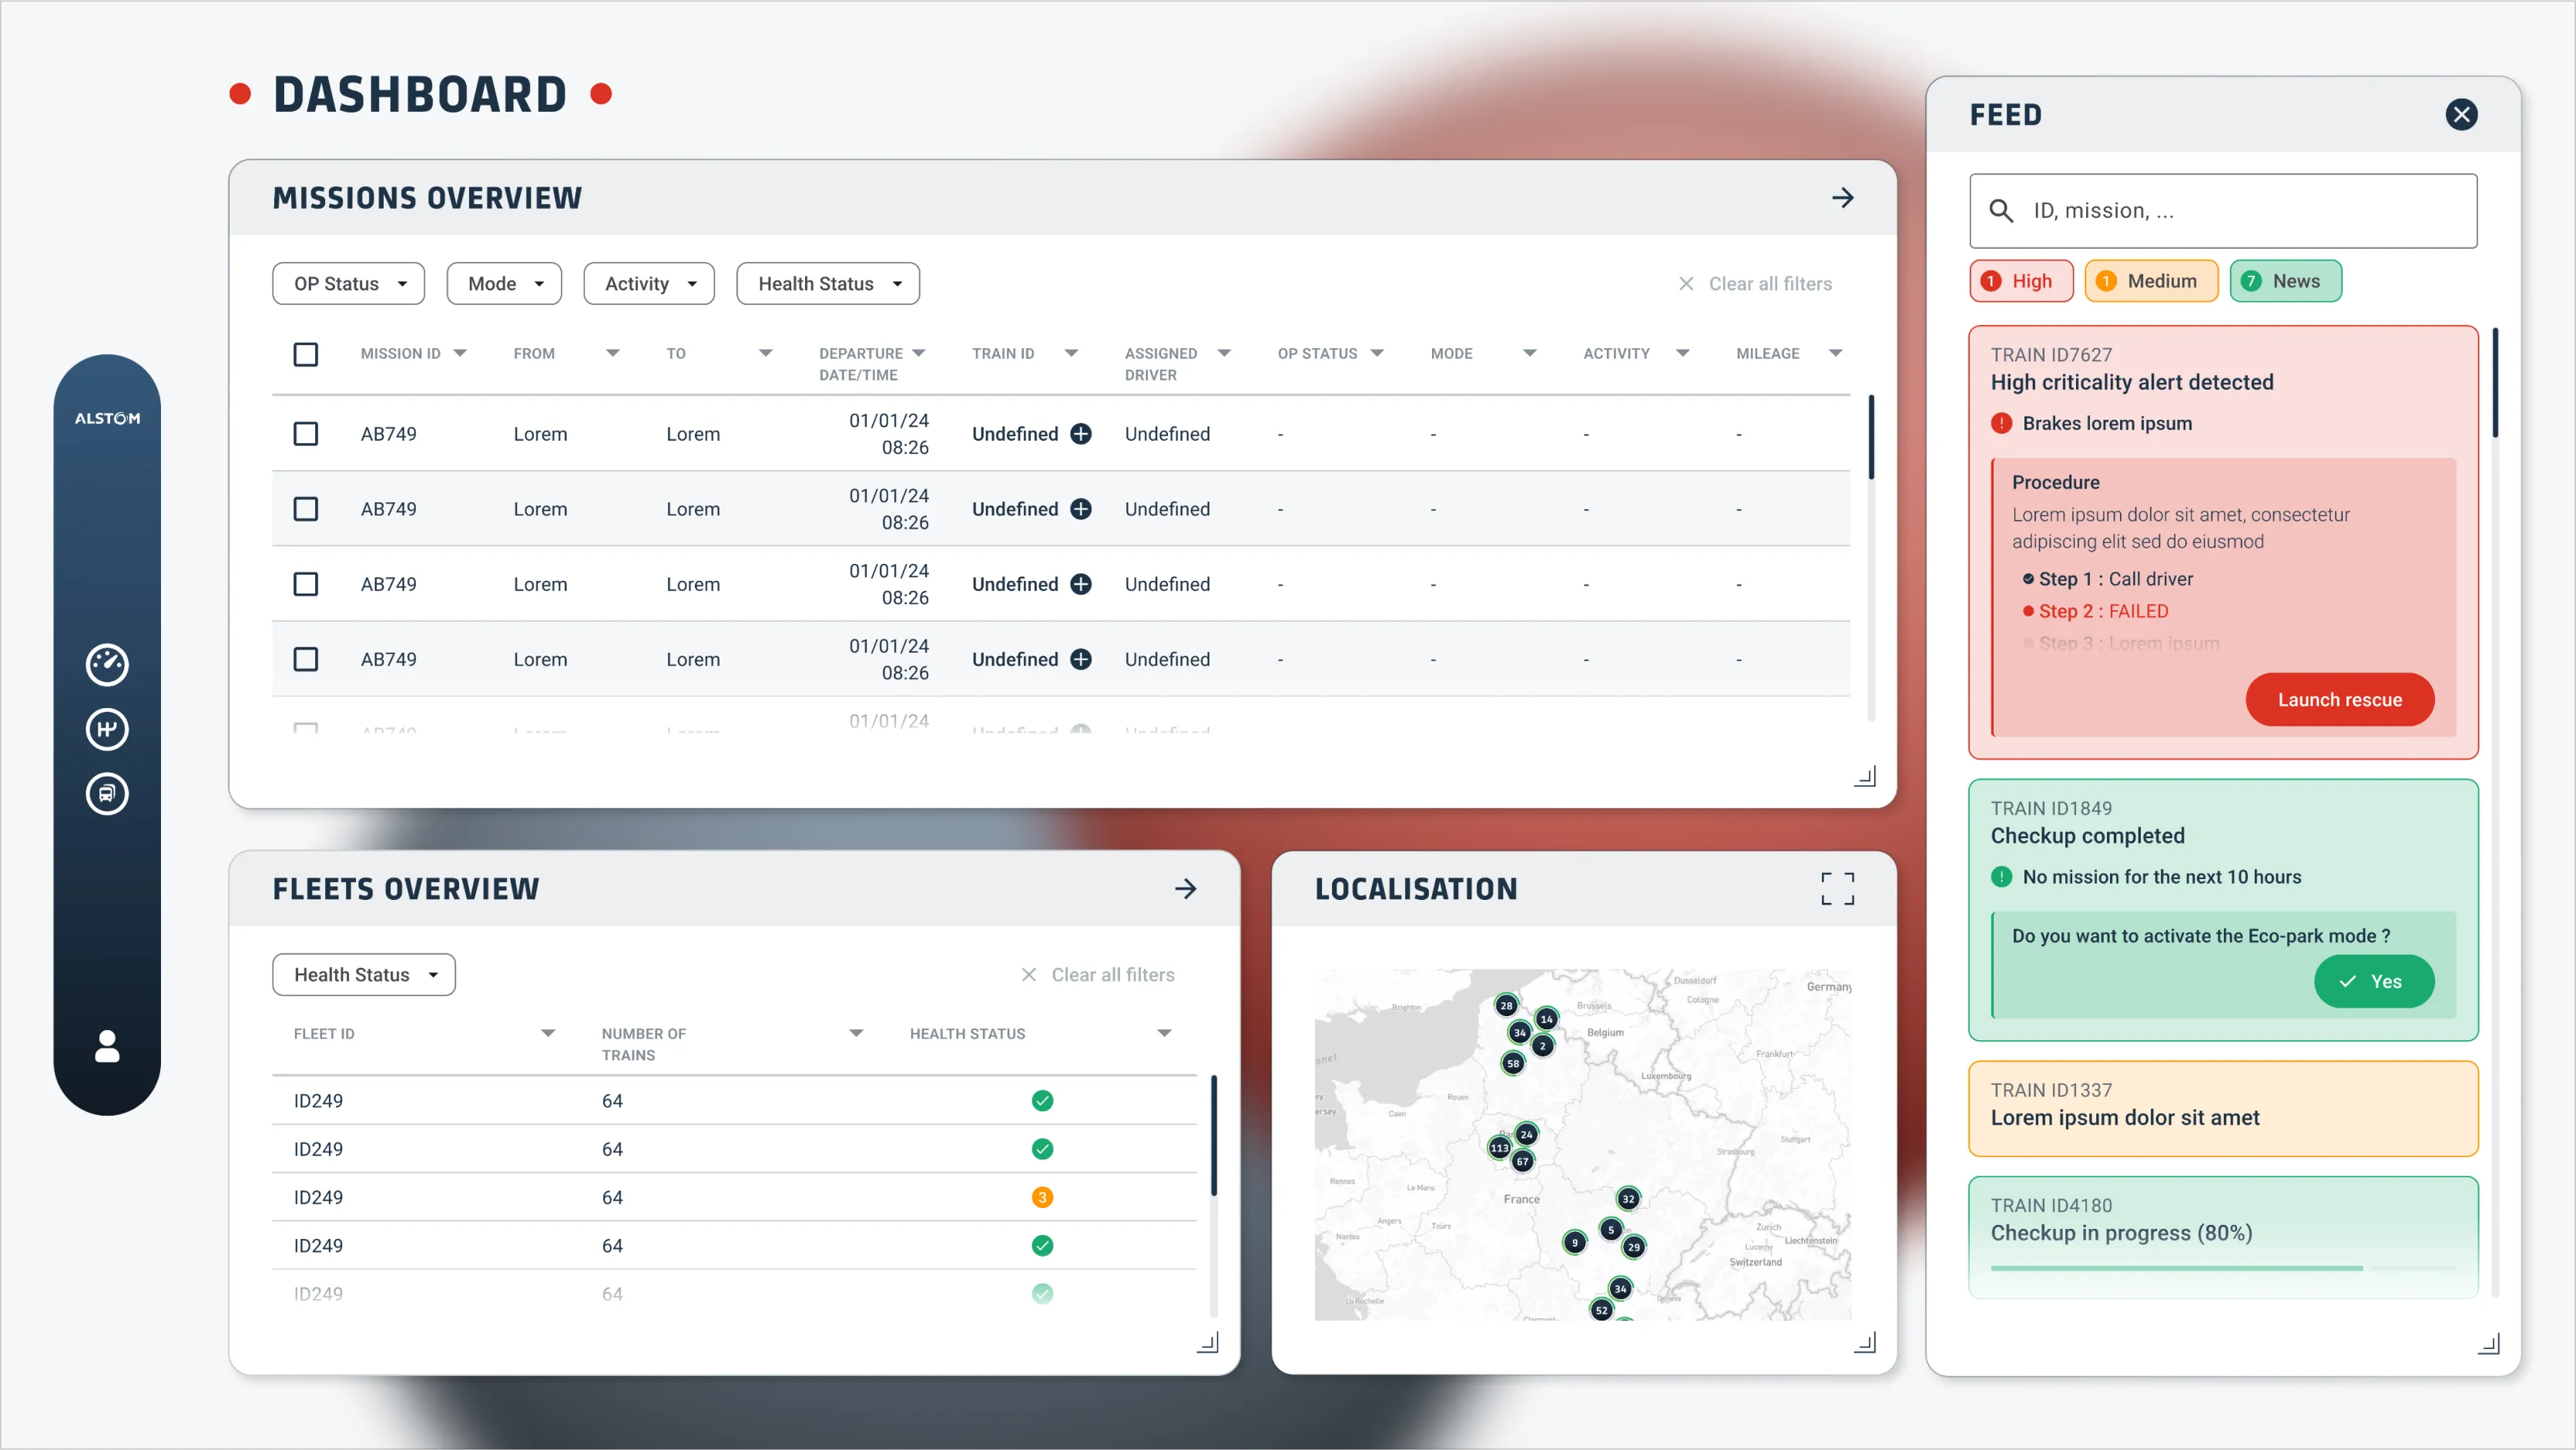Viewport: 2576px width, 1450px height.
Task: Close the Feed panel
Action: click(x=2462, y=115)
